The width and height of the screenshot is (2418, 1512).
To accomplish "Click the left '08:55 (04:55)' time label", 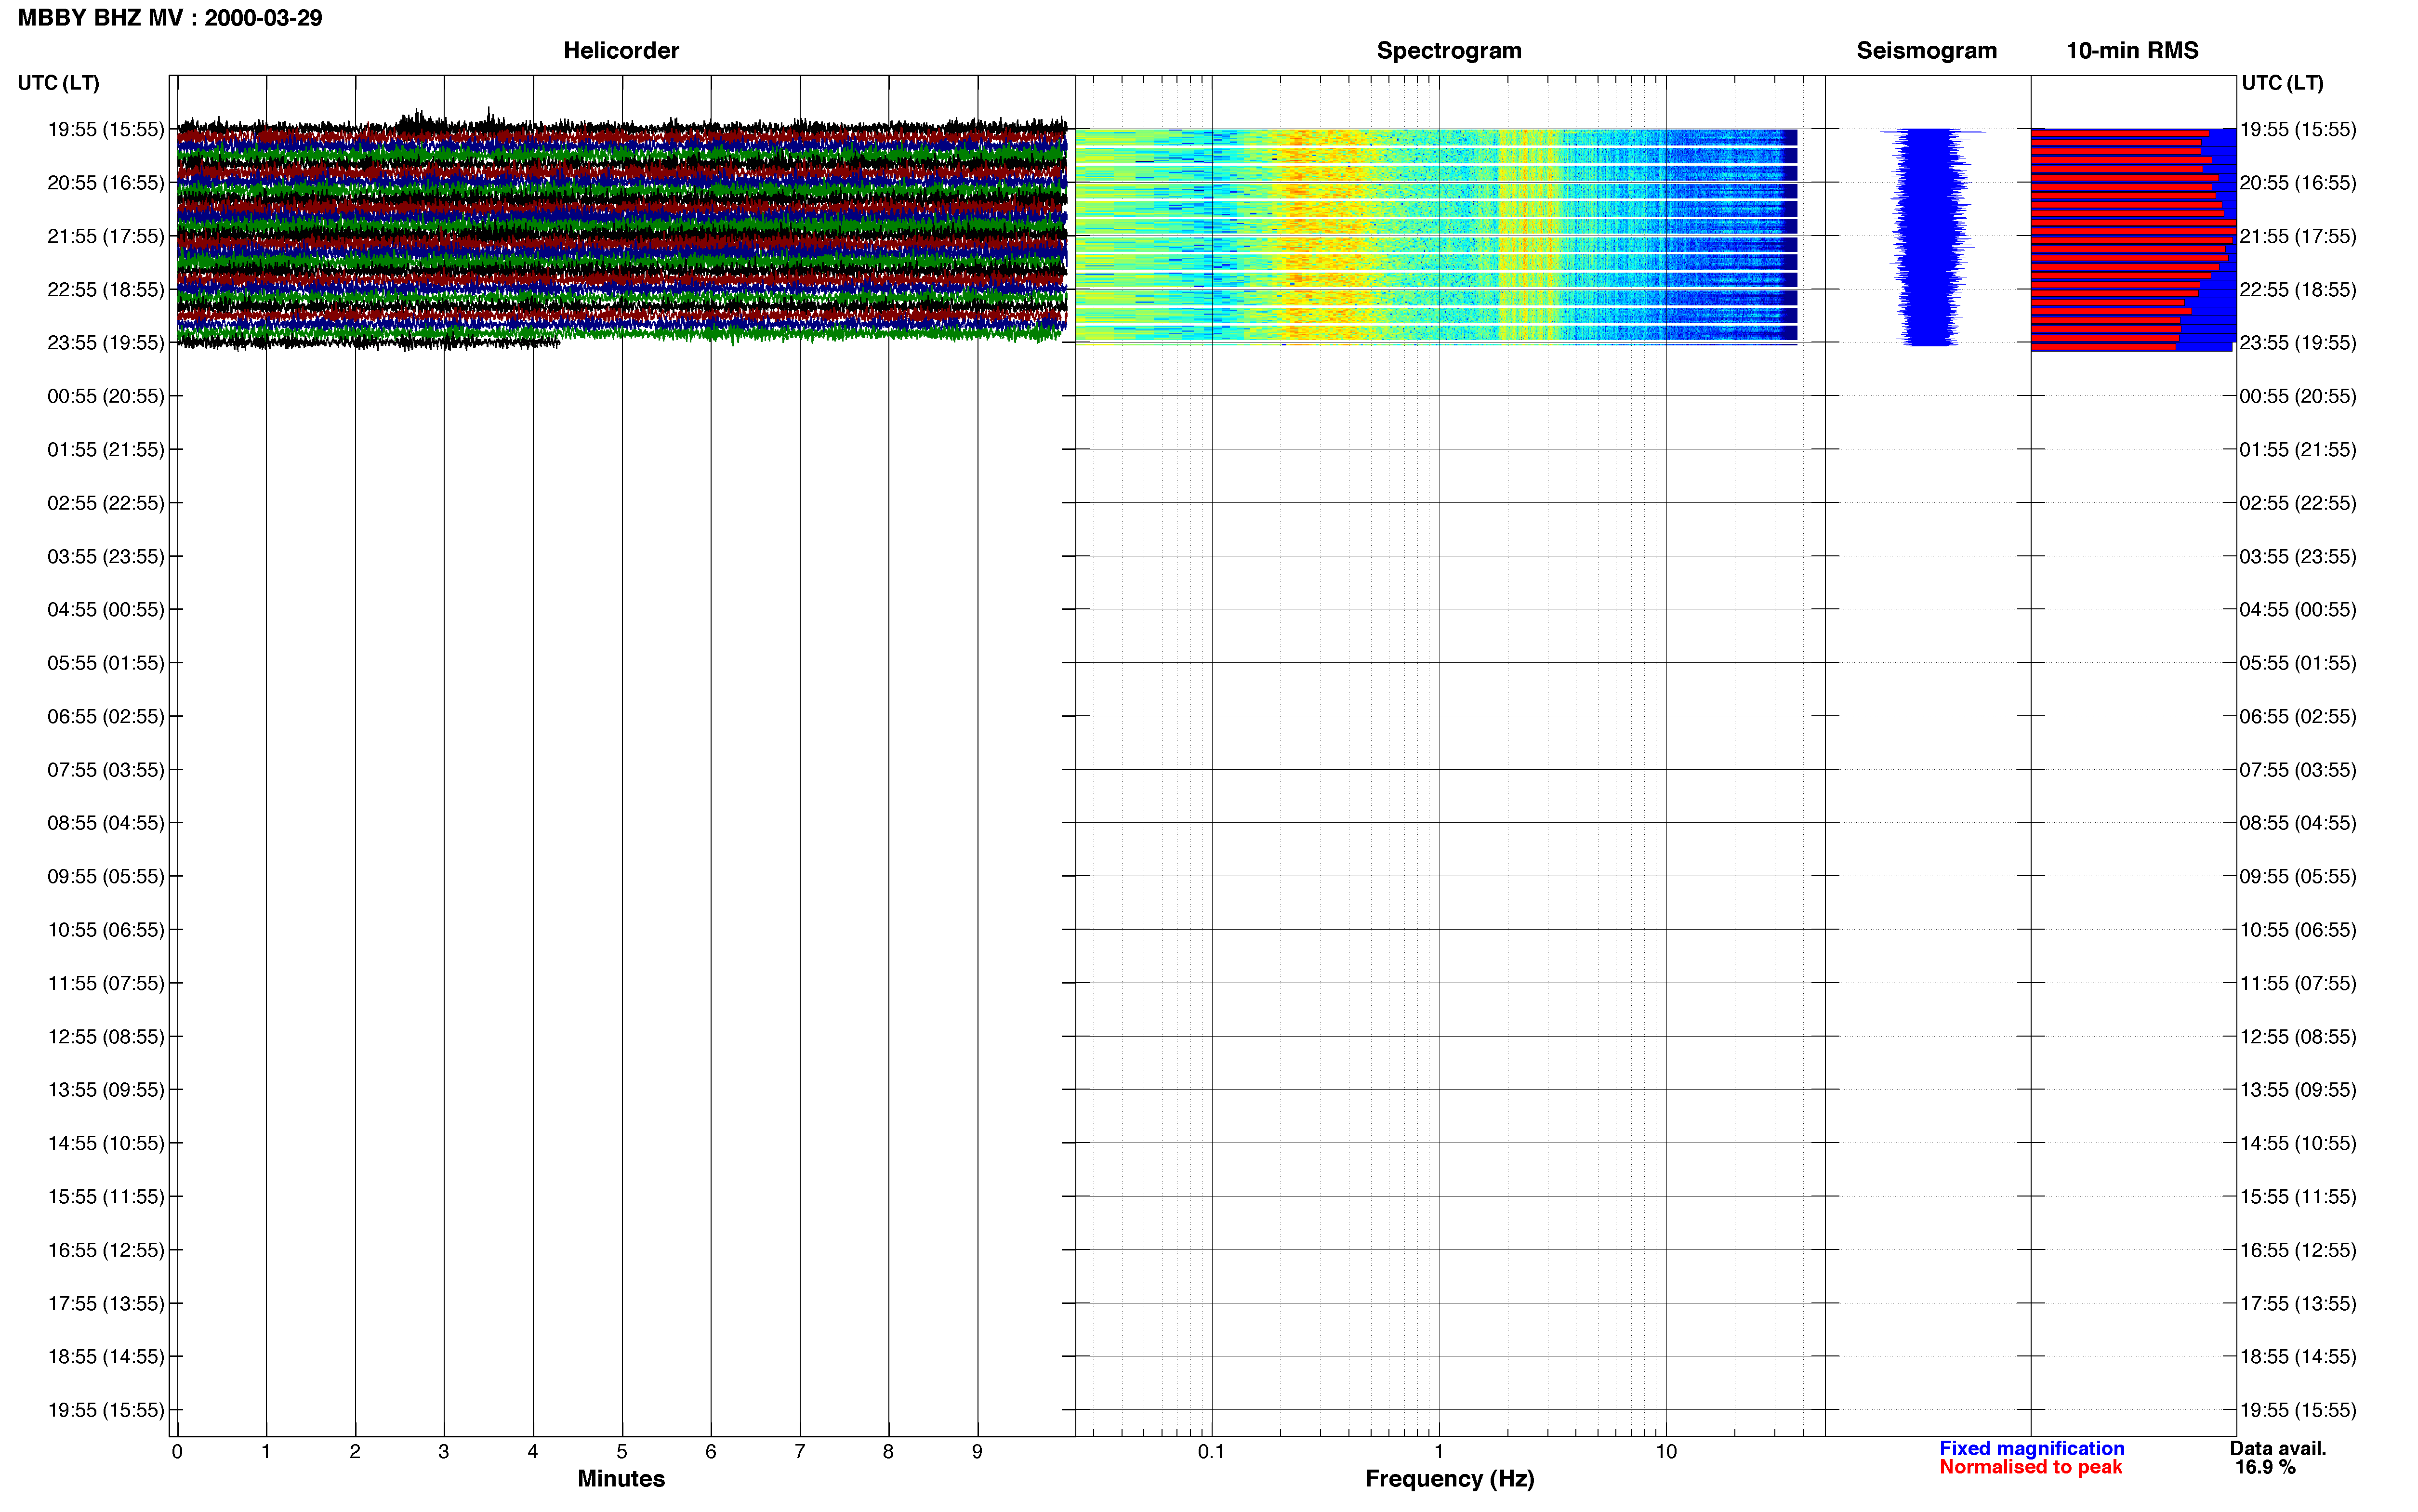I will (x=106, y=822).
